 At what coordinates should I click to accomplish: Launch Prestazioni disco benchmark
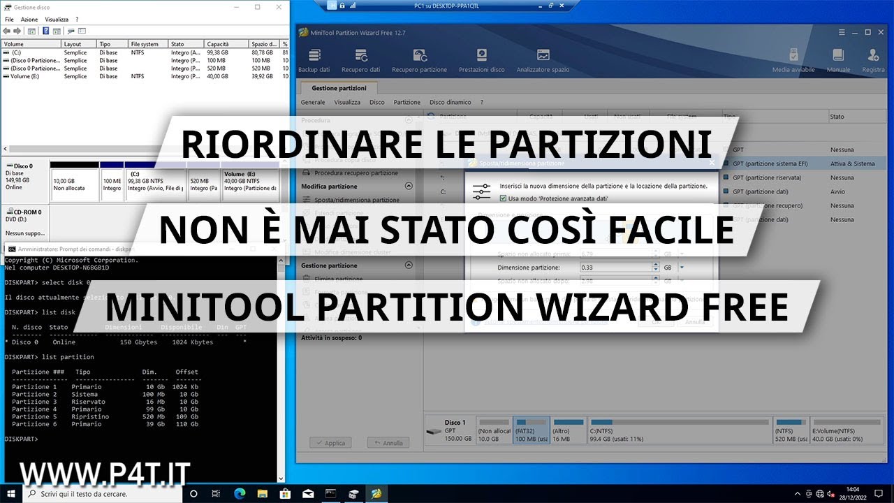[481, 60]
